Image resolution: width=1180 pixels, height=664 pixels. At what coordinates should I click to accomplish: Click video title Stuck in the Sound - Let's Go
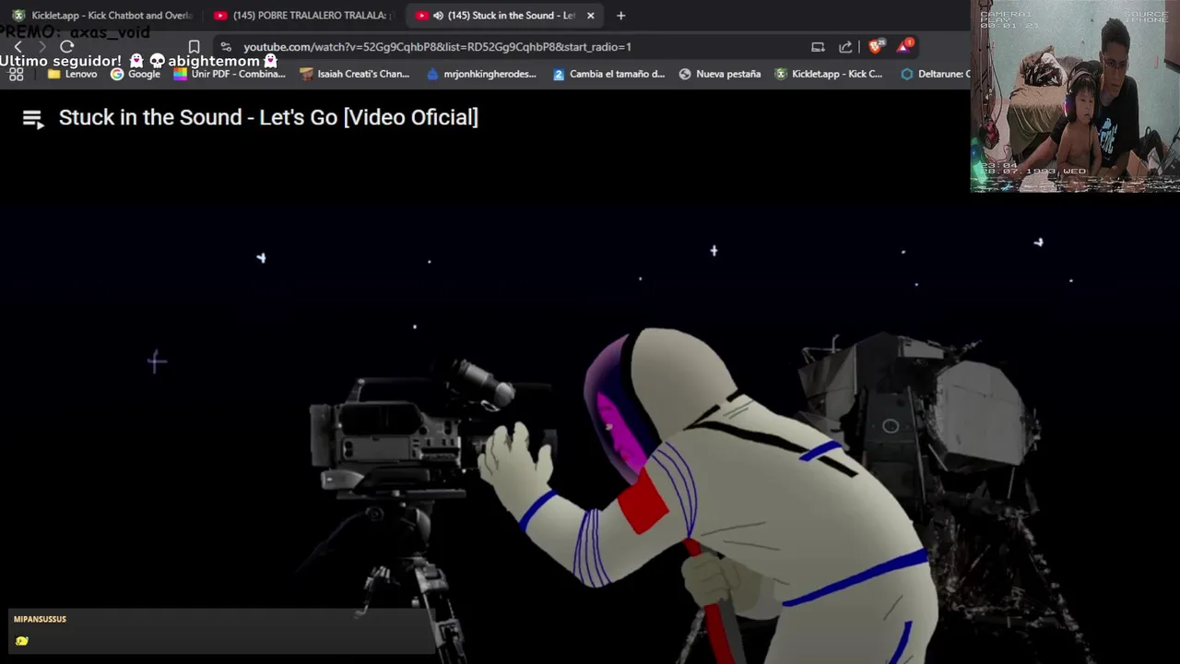click(x=268, y=117)
